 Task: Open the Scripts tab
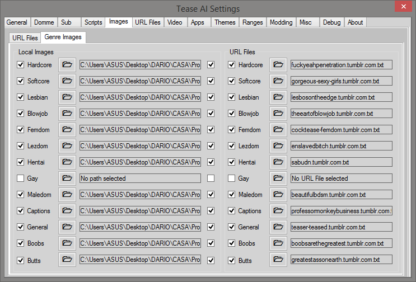pyautogui.click(x=94, y=22)
